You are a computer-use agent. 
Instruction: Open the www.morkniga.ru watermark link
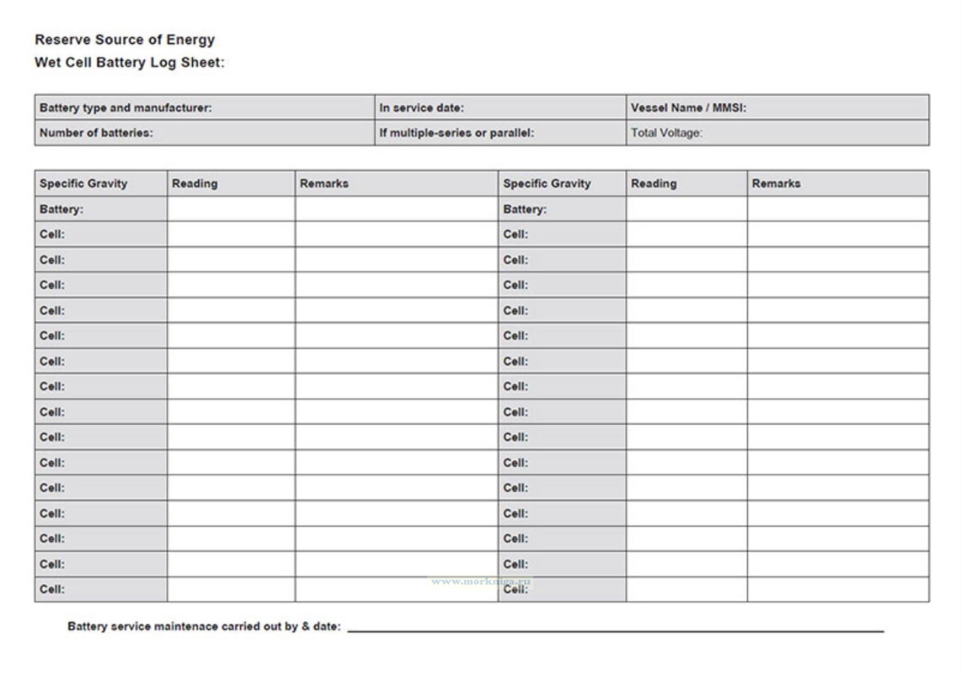click(x=481, y=581)
